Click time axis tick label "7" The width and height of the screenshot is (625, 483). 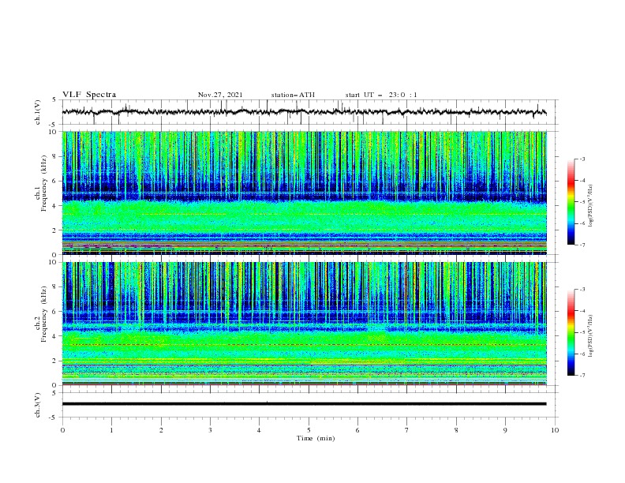[x=407, y=430]
